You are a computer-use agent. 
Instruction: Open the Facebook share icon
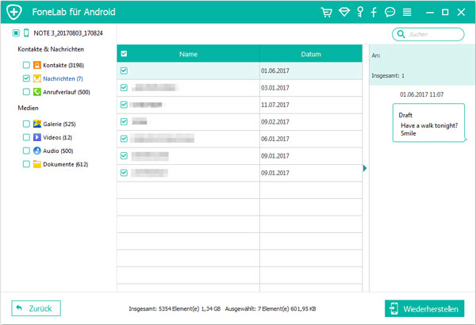point(374,12)
